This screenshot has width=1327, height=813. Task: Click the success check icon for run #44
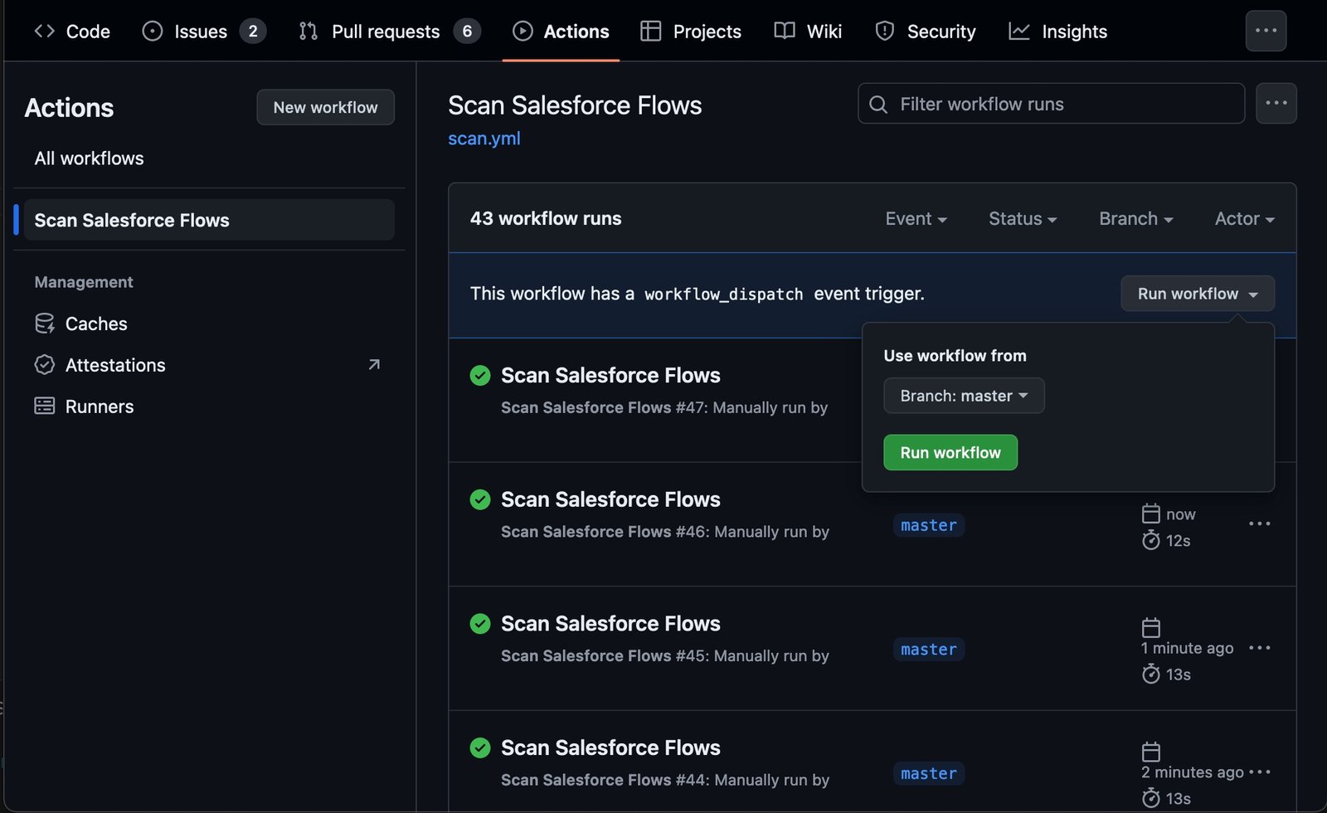(480, 748)
